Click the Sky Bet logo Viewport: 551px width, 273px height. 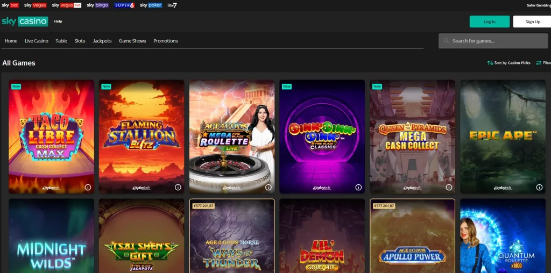(x=10, y=5)
